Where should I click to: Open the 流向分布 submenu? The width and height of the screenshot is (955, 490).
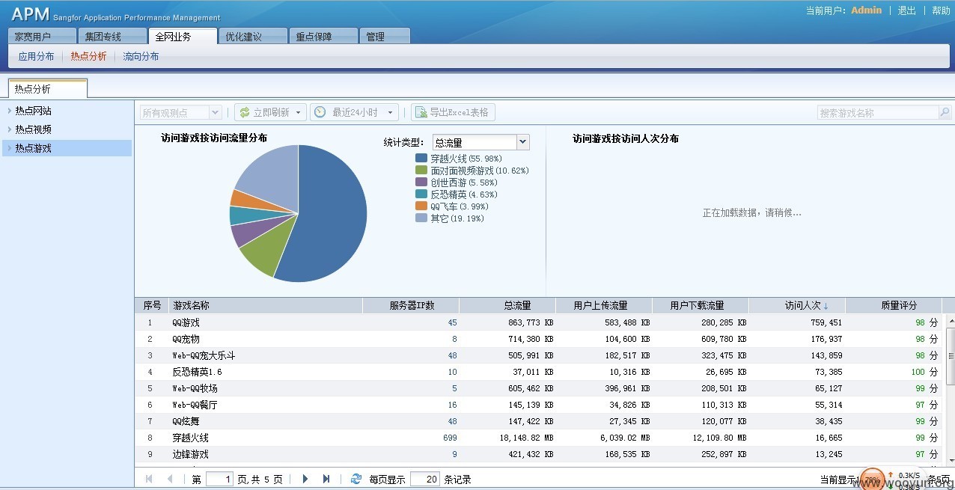coord(141,56)
